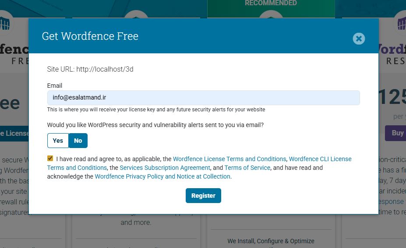Click the Wordfence Response shield icon
Screen dimensions: 406x248
tap(400, 22)
